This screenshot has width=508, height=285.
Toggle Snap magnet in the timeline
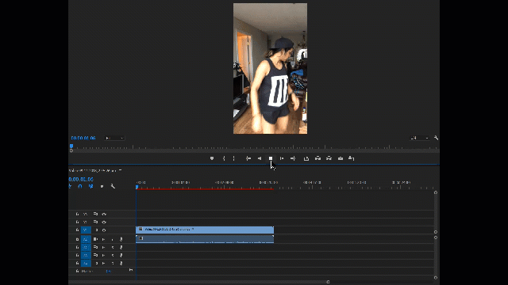click(x=80, y=187)
